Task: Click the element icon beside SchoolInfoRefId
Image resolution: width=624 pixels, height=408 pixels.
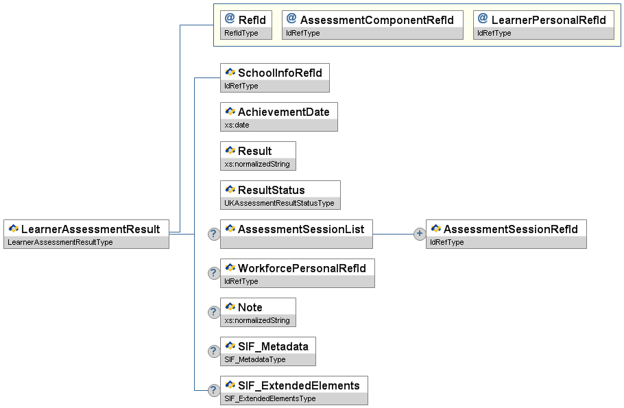Action: [x=230, y=73]
